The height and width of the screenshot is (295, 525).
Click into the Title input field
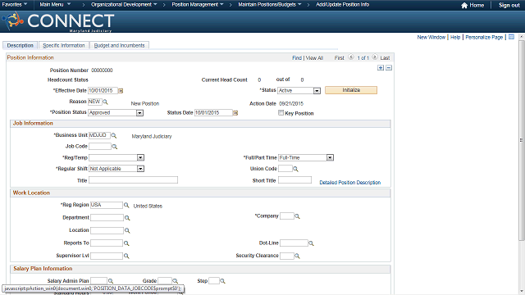click(x=133, y=180)
